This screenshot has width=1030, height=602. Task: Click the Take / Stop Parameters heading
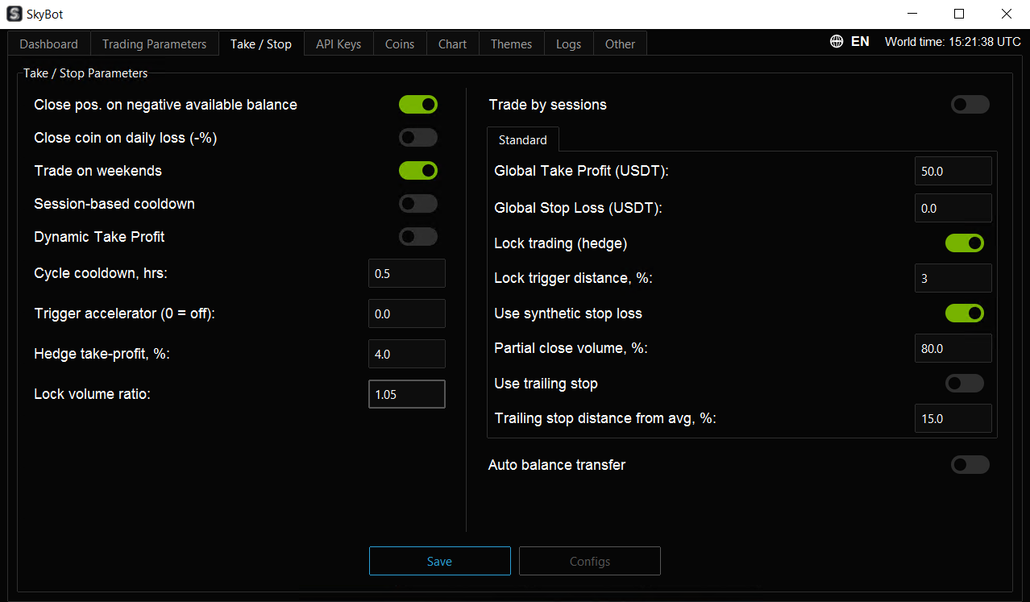click(85, 73)
